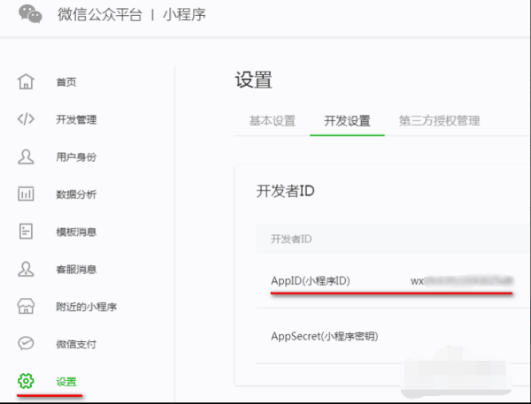Click the 设置 page heading
This screenshot has width=531, height=404.
pos(254,80)
